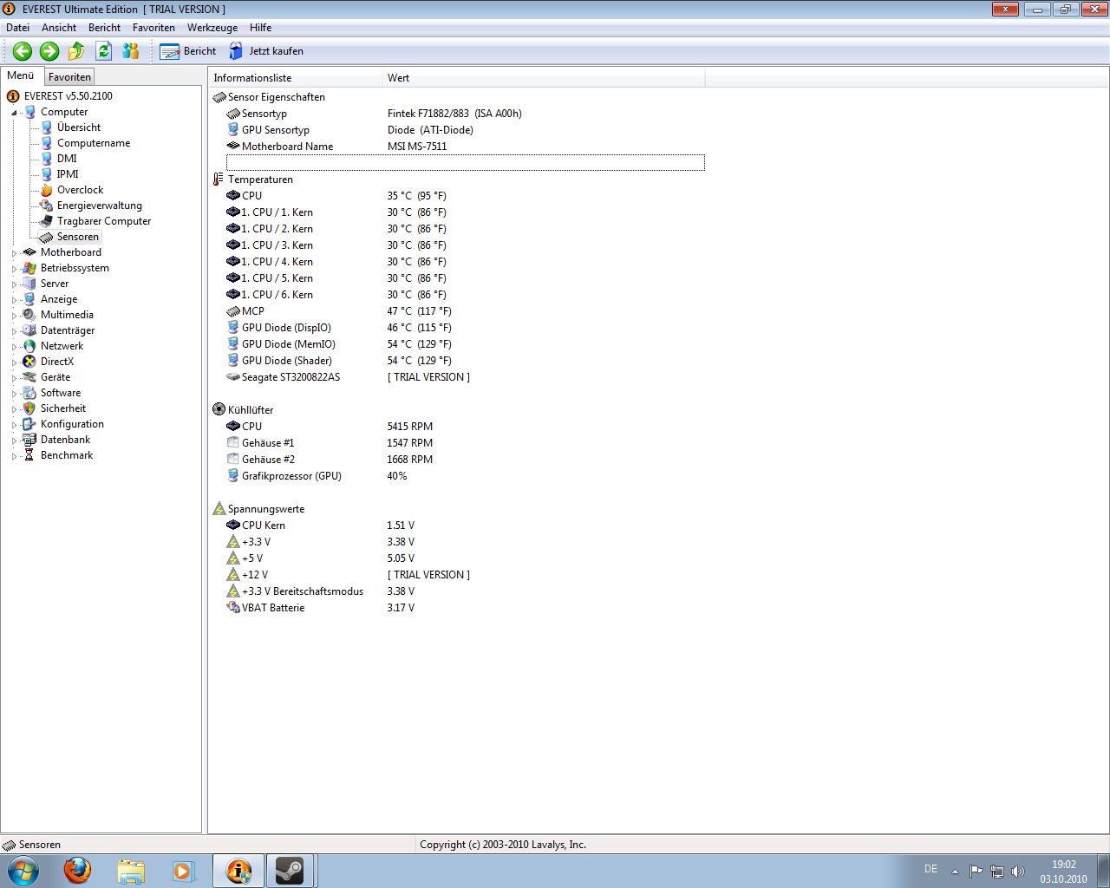
Task: Open Steam from the taskbar
Action: click(290, 871)
